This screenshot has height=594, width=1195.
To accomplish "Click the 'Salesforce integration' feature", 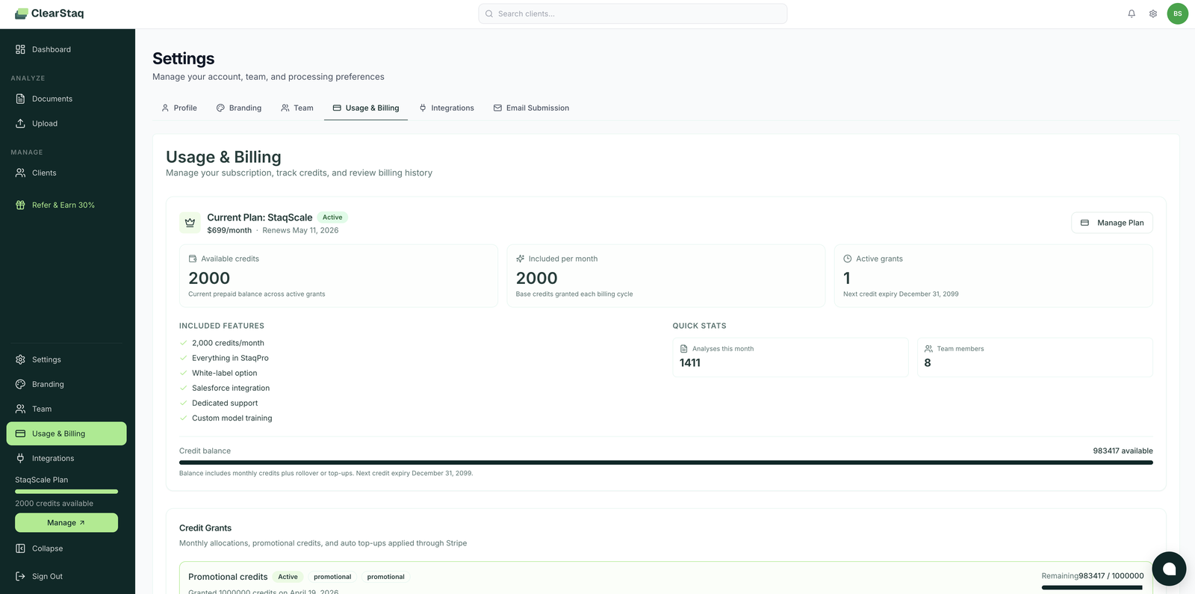I will tap(231, 389).
